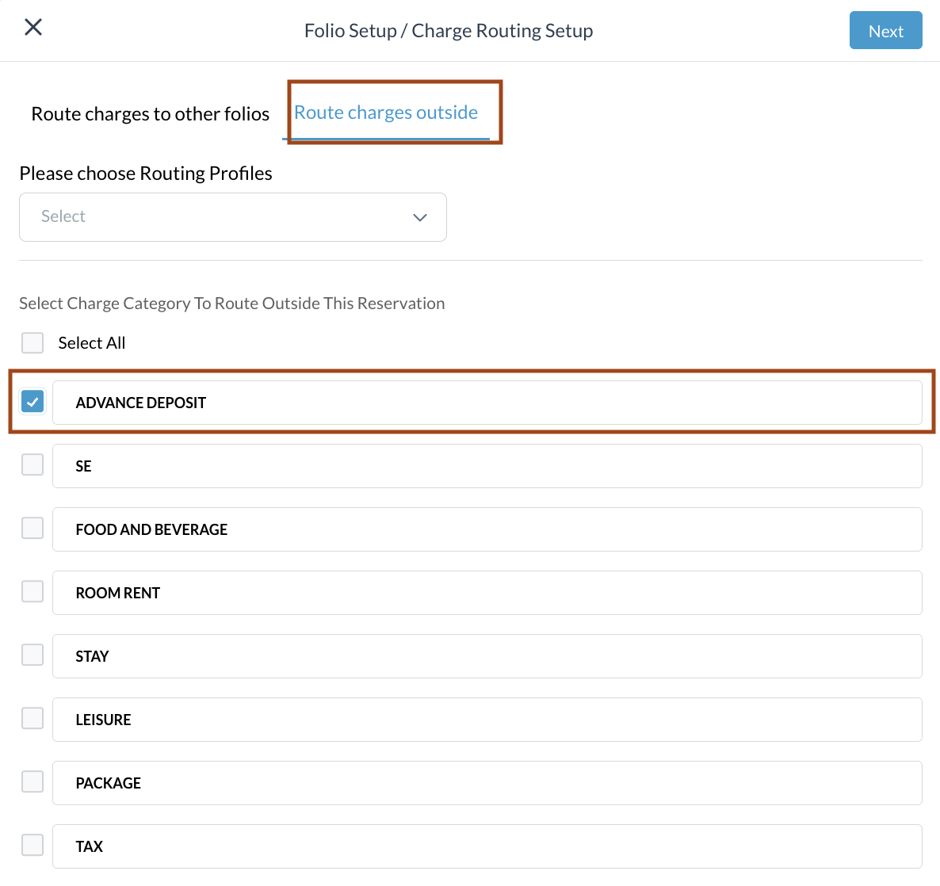Image resolution: width=940 pixels, height=886 pixels.
Task: Check the ROOM RENT checkbox
Action: click(x=32, y=591)
